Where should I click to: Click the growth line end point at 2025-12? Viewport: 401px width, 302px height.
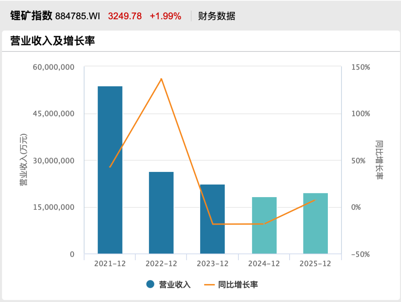pos(315,200)
